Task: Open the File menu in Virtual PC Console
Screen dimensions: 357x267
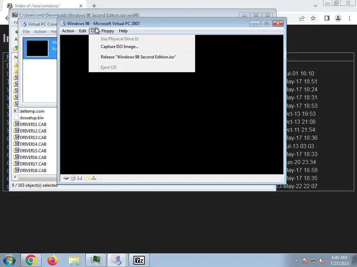Action: click(x=26, y=32)
